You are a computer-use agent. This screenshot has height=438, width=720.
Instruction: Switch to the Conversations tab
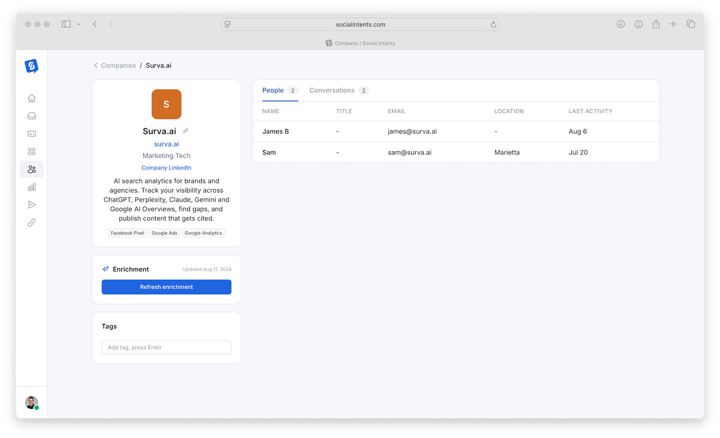pos(339,90)
